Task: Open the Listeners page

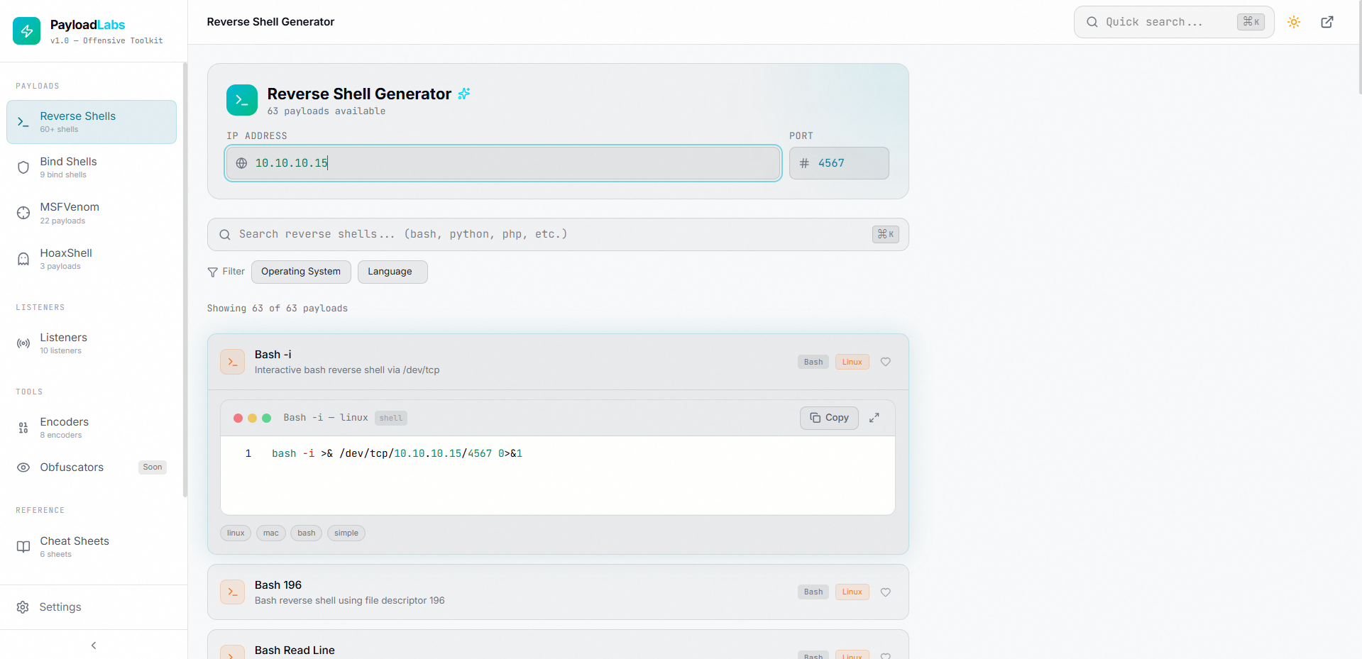Action: [92, 343]
